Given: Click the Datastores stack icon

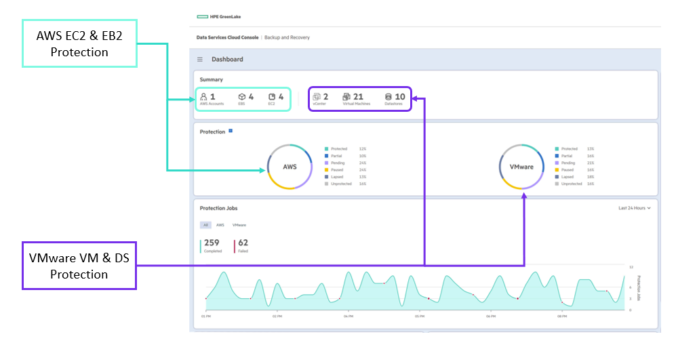Looking at the screenshot, I should coord(388,97).
